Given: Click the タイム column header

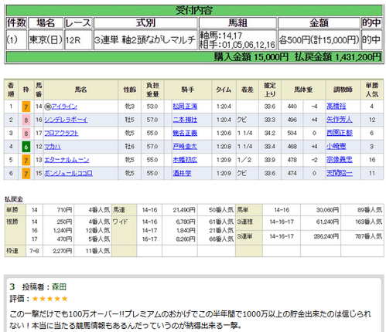Looking at the screenshot, I should (224, 90).
